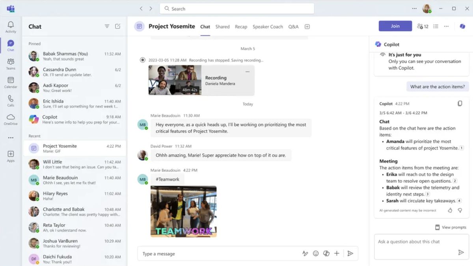The width and height of the screenshot is (473, 266).
Task: Open citation 4 after key takeaways
Action: [459, 201]
